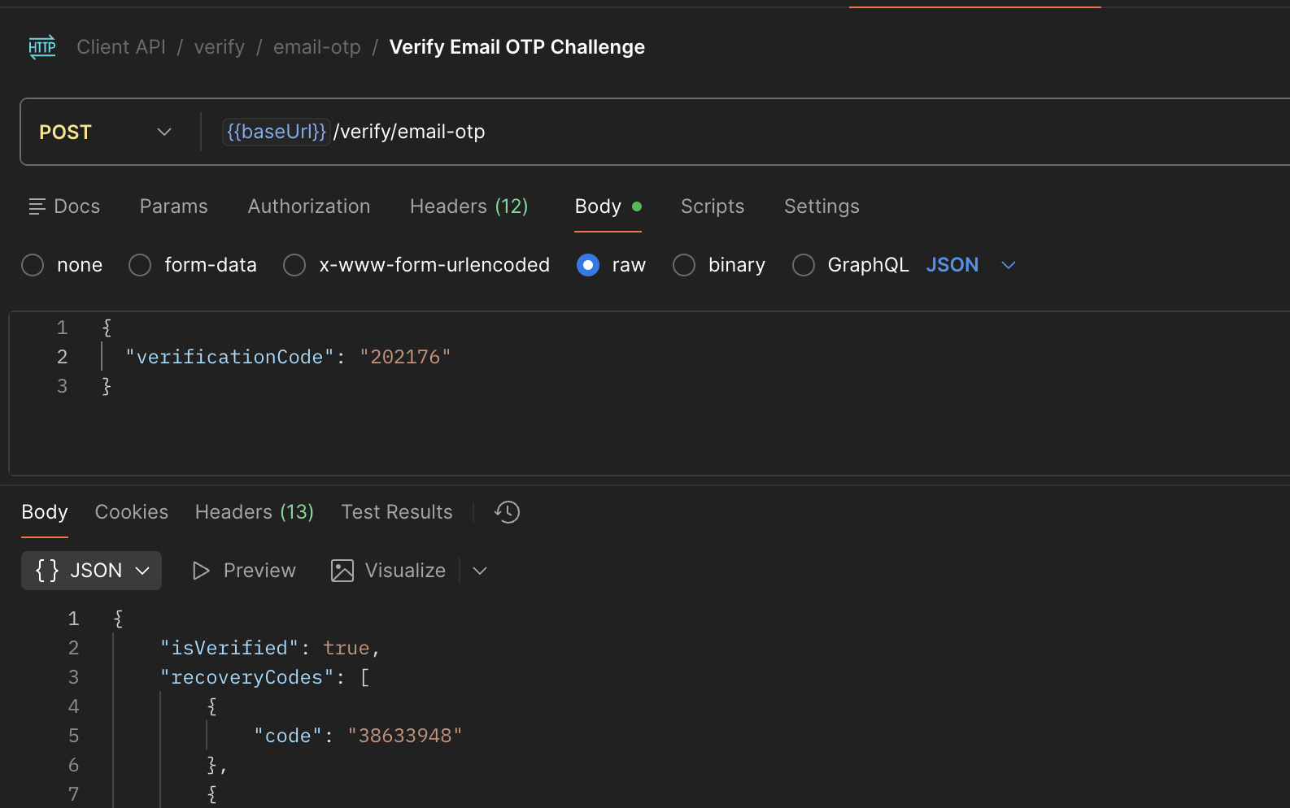Open the Params tab
Viewport: 1290px width, 808px height.
(174, 206)
